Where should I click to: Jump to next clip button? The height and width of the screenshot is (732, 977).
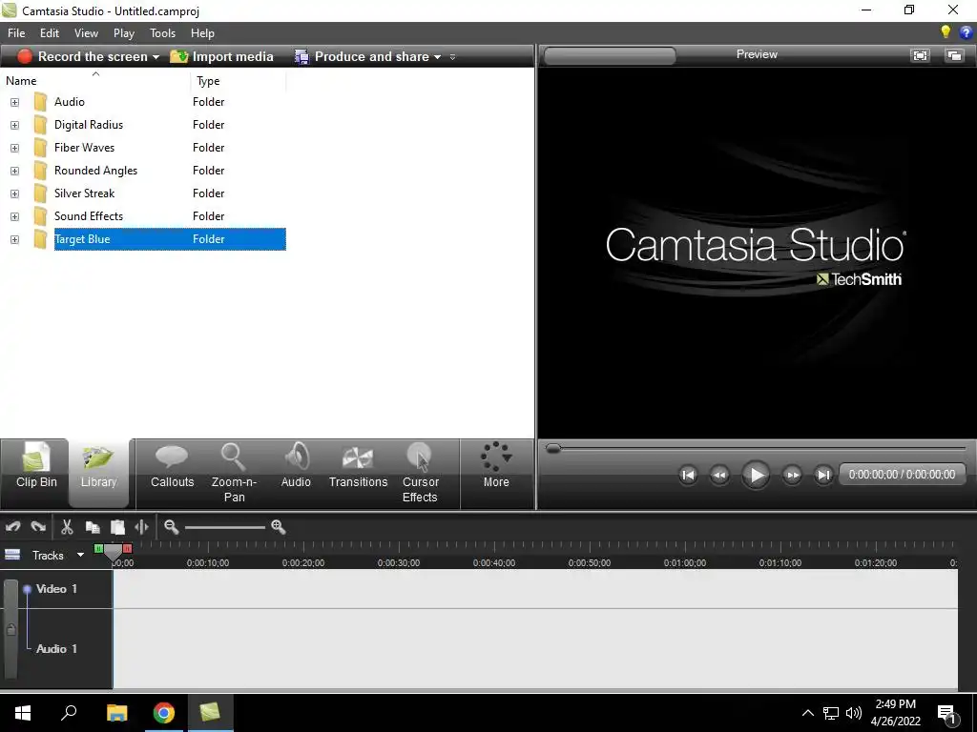(823, 475)
